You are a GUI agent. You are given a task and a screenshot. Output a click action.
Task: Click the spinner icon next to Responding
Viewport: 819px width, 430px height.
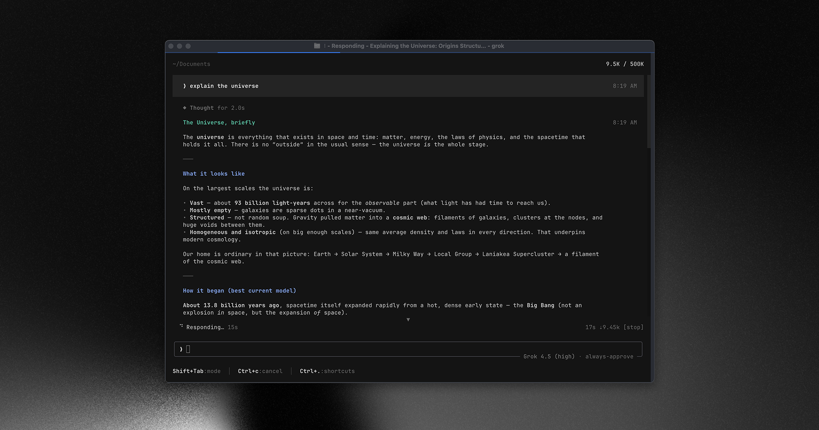coord(181,326)
